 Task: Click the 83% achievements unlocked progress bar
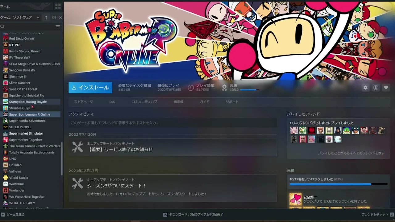338,184
